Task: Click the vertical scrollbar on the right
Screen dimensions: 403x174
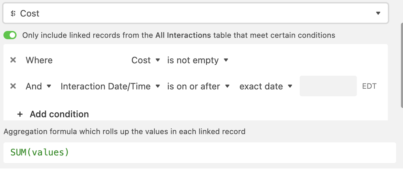Action: click(402, 65)
